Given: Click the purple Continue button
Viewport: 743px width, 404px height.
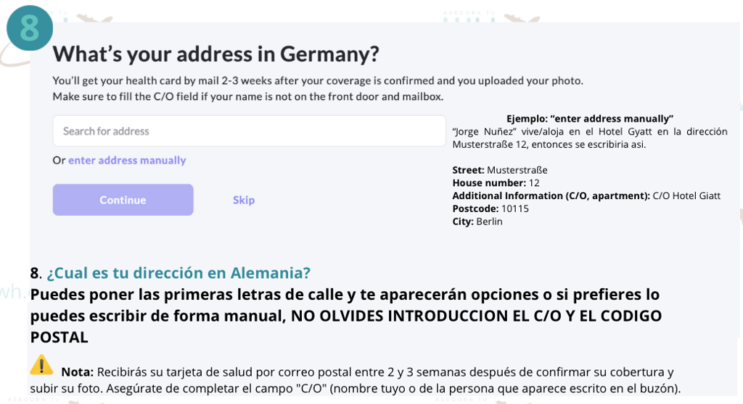Looking at the screenshot, I should 123,200.
